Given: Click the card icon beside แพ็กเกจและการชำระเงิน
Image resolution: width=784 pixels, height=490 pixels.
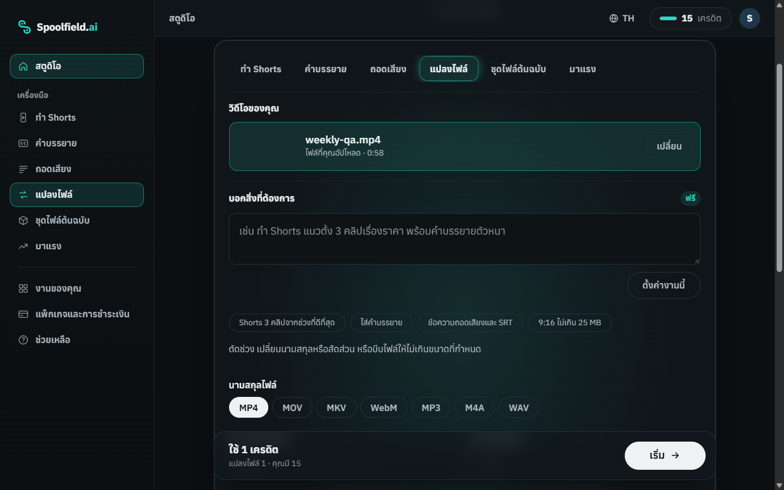Looking at the screenshot, I should tap(23, 314).
